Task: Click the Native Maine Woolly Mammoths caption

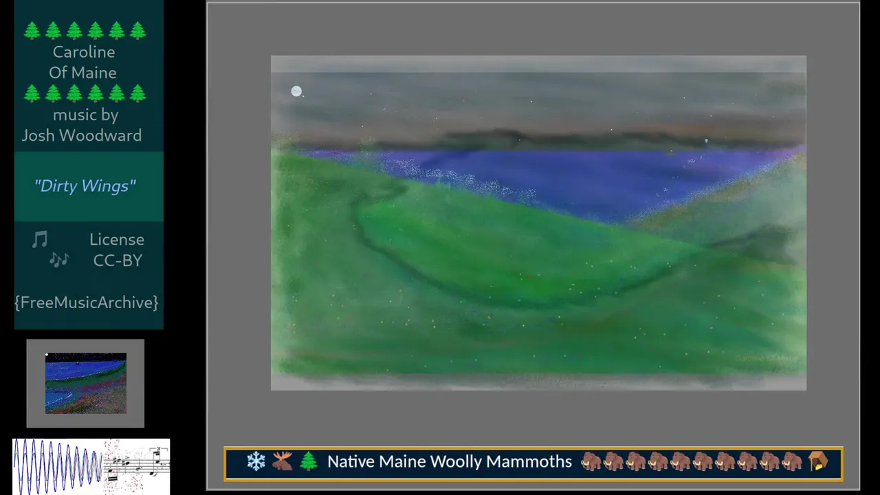Action: click(450, 461)
